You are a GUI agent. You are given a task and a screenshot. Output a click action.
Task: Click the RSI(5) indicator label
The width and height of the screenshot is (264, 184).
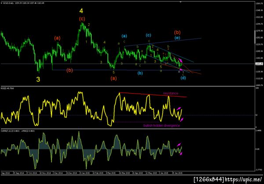[x=7, y=88]
